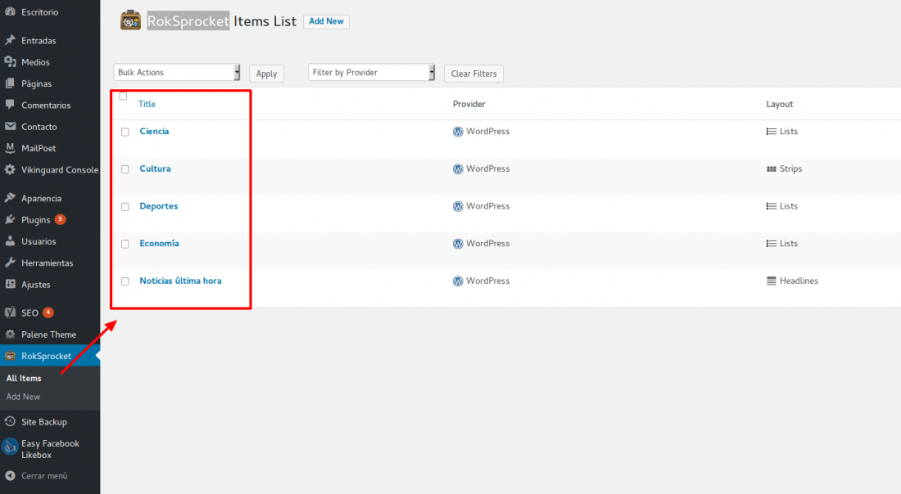Viewport: 901px width, 494px height.
Task: Sort by the Title column header
Action: tap(147, 104)
